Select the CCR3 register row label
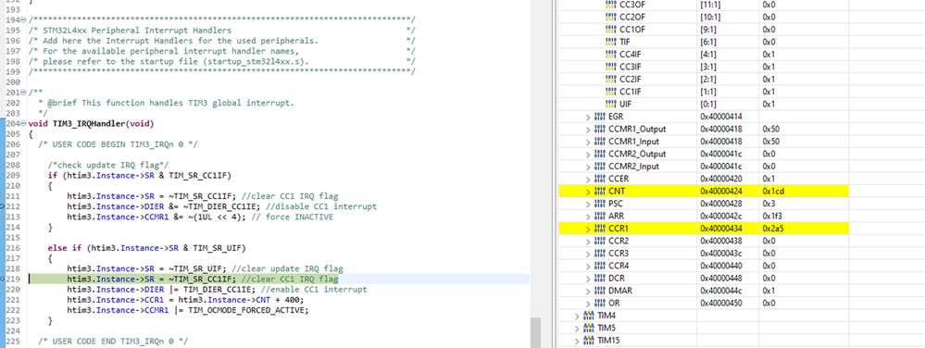The height and width of the screenshot is (348, 925). click(618, 253)
